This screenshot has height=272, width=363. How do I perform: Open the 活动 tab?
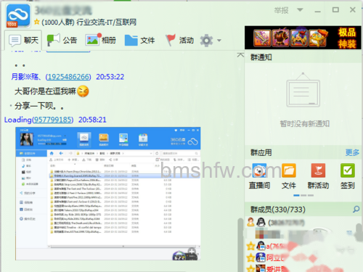(179, 40)
